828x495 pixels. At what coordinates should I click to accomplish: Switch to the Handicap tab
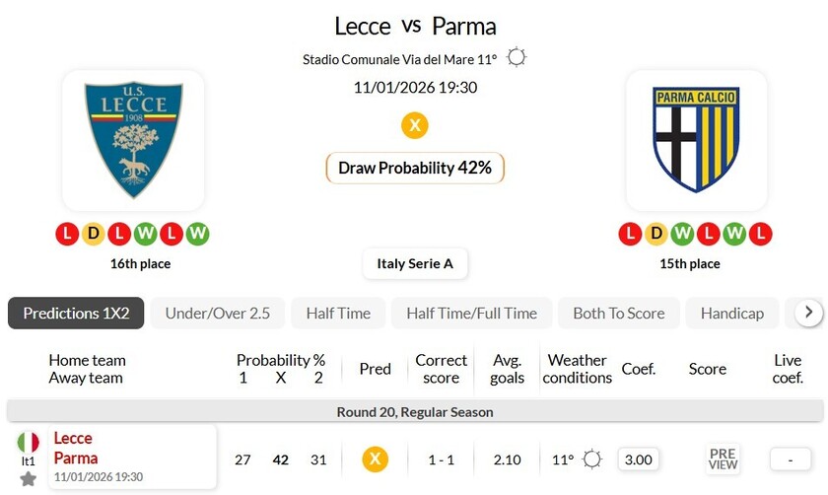click(731, 314)
